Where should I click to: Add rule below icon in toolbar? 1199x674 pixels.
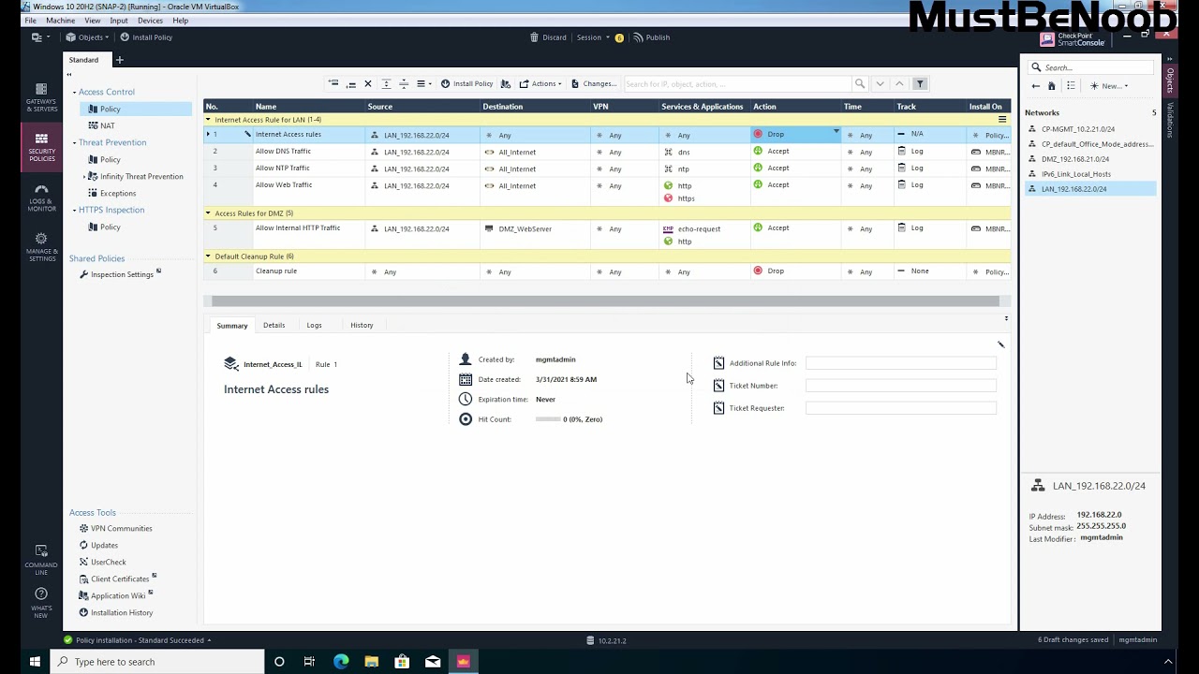click(x=350, y=83)
